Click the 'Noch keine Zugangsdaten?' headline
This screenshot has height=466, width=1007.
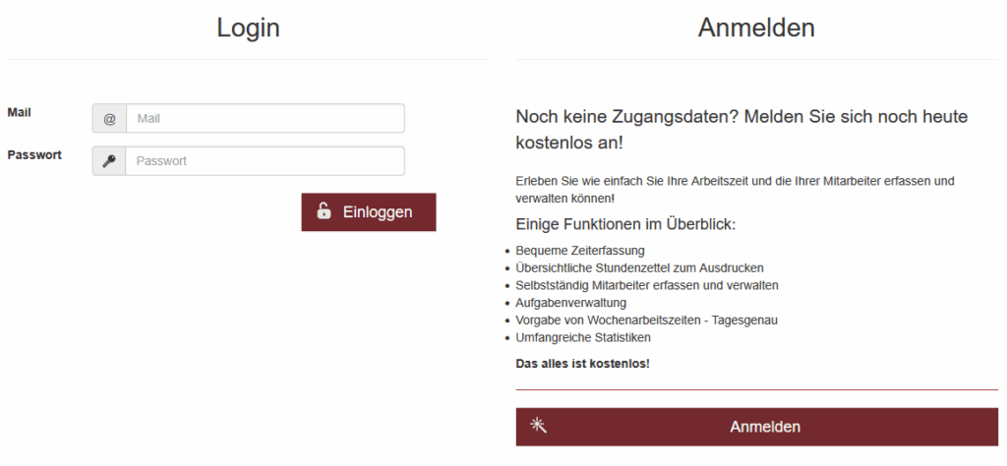coord(742,130)
